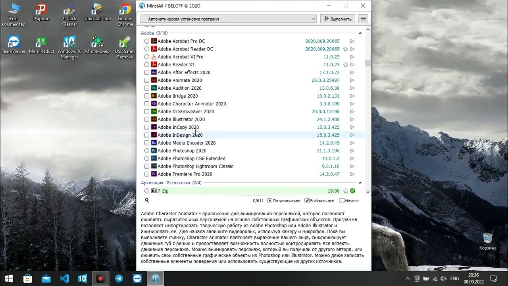The height and width of the screenshot is (286, 508).
Task: Click the scrollbar down arrow
Action: tap(368, 192)
